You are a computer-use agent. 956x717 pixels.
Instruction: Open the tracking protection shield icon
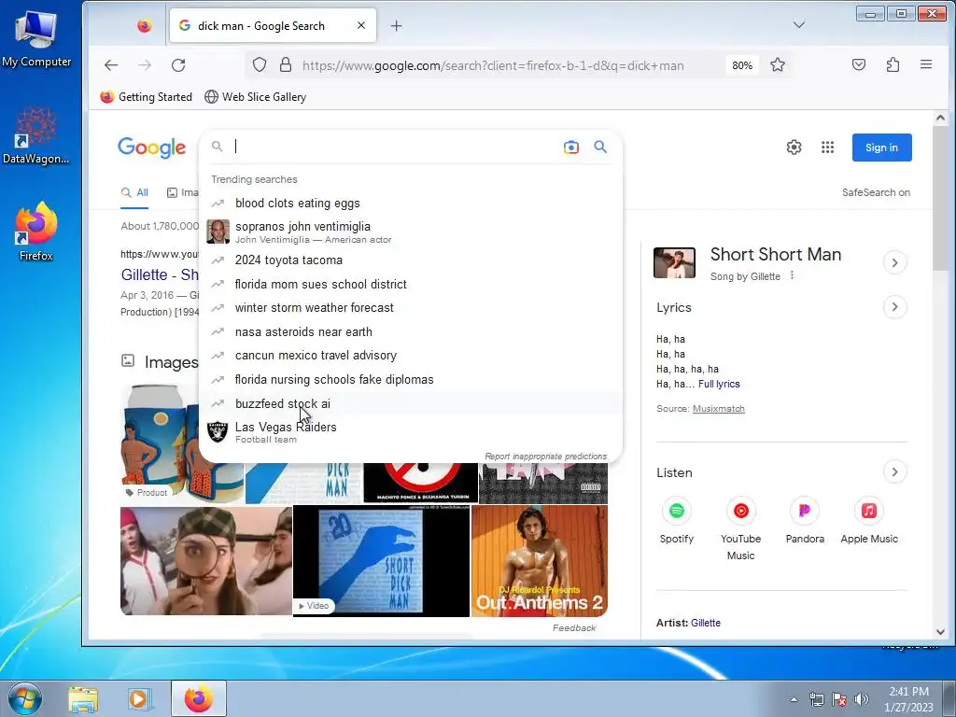[x=260, y=64]
